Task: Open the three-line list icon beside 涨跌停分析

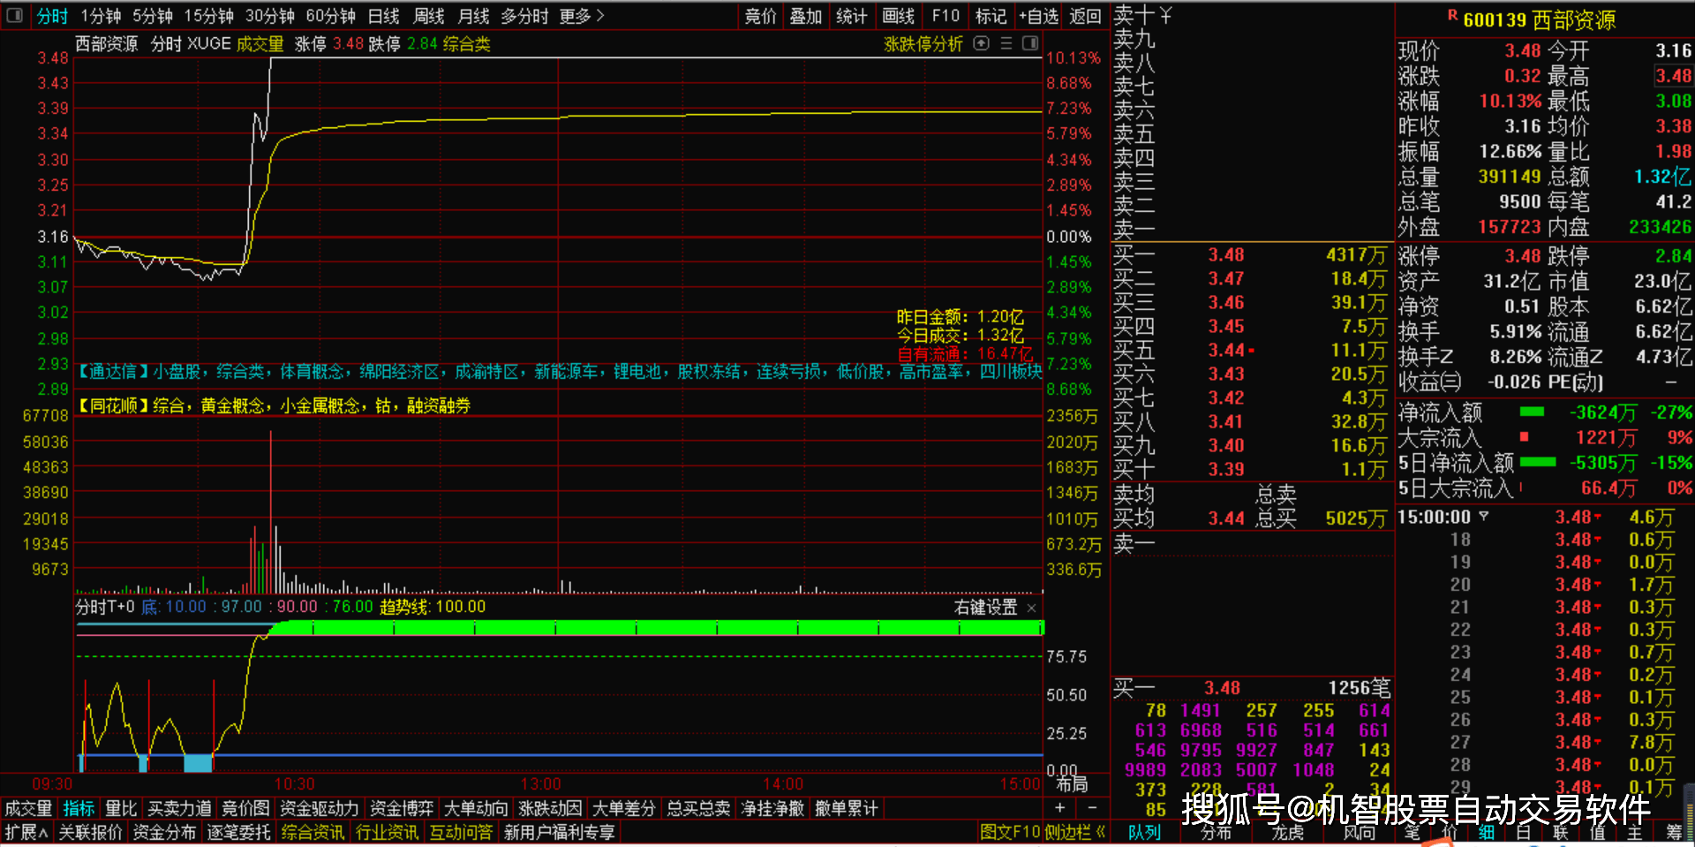Action: click(x=1006, y=43)
